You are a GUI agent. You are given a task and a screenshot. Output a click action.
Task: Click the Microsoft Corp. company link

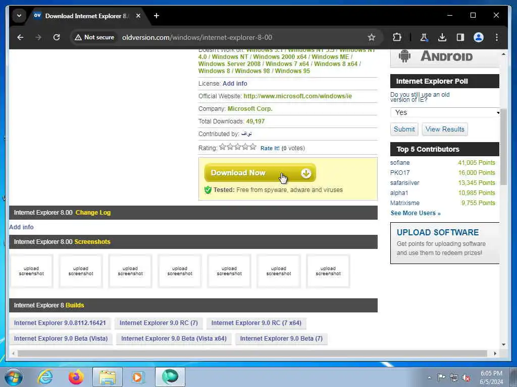[250, 109]
